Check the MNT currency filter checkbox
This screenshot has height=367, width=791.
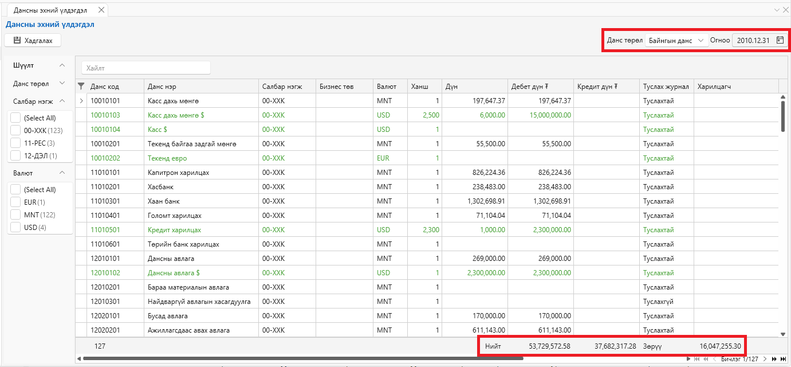(x=15, y=214)
